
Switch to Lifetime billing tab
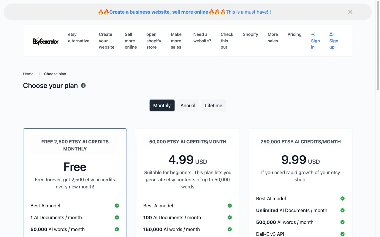click(x=214, y=105)
